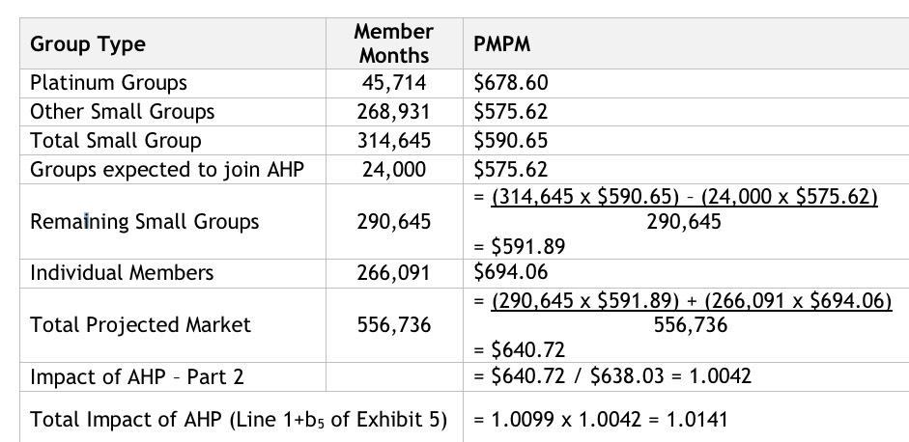Select the 1.0099 x 1.0042 = 1.0141 formula

pos(601,420)
